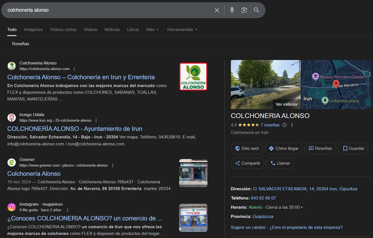Click ¿Eres el propietario de esta empresa? link
Screen dimensions: 373x238
pos(306,227)
